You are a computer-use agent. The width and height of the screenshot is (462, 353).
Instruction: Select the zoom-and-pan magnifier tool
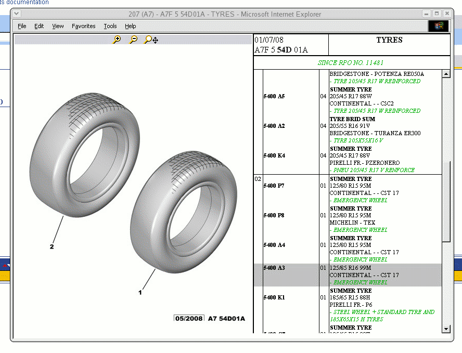coord(151,40)
